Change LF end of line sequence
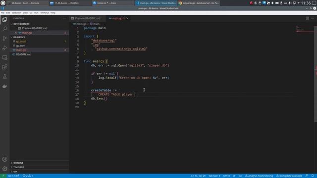This screenshot has height=178, width=317. pos(234,176)
